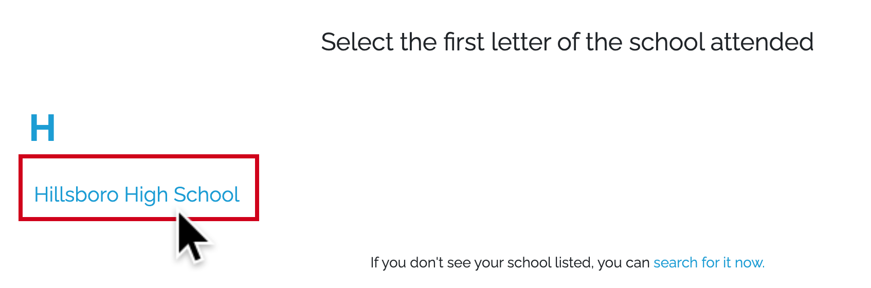871x288 pixels.
Task: Click the 'search for it now' link
Action: [x=709, y=263]
